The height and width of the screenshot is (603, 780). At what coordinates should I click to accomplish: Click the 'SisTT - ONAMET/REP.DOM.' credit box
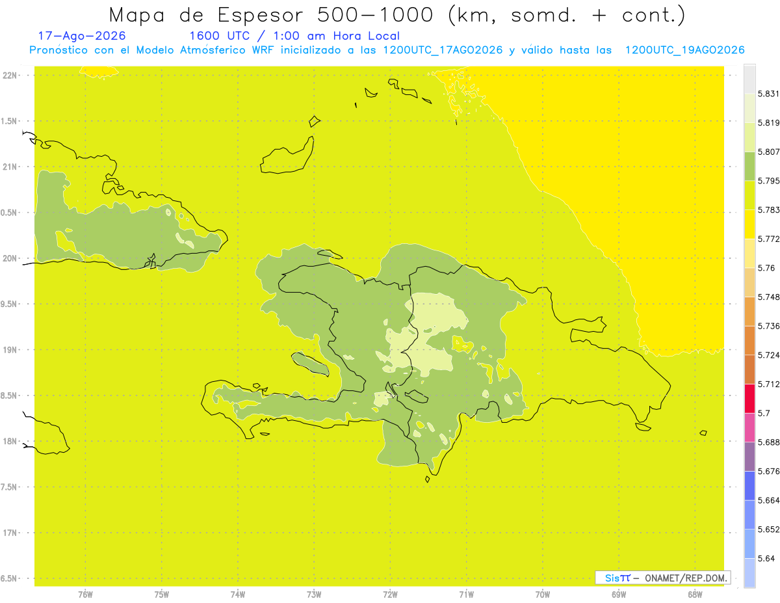(x=662, y=578)
